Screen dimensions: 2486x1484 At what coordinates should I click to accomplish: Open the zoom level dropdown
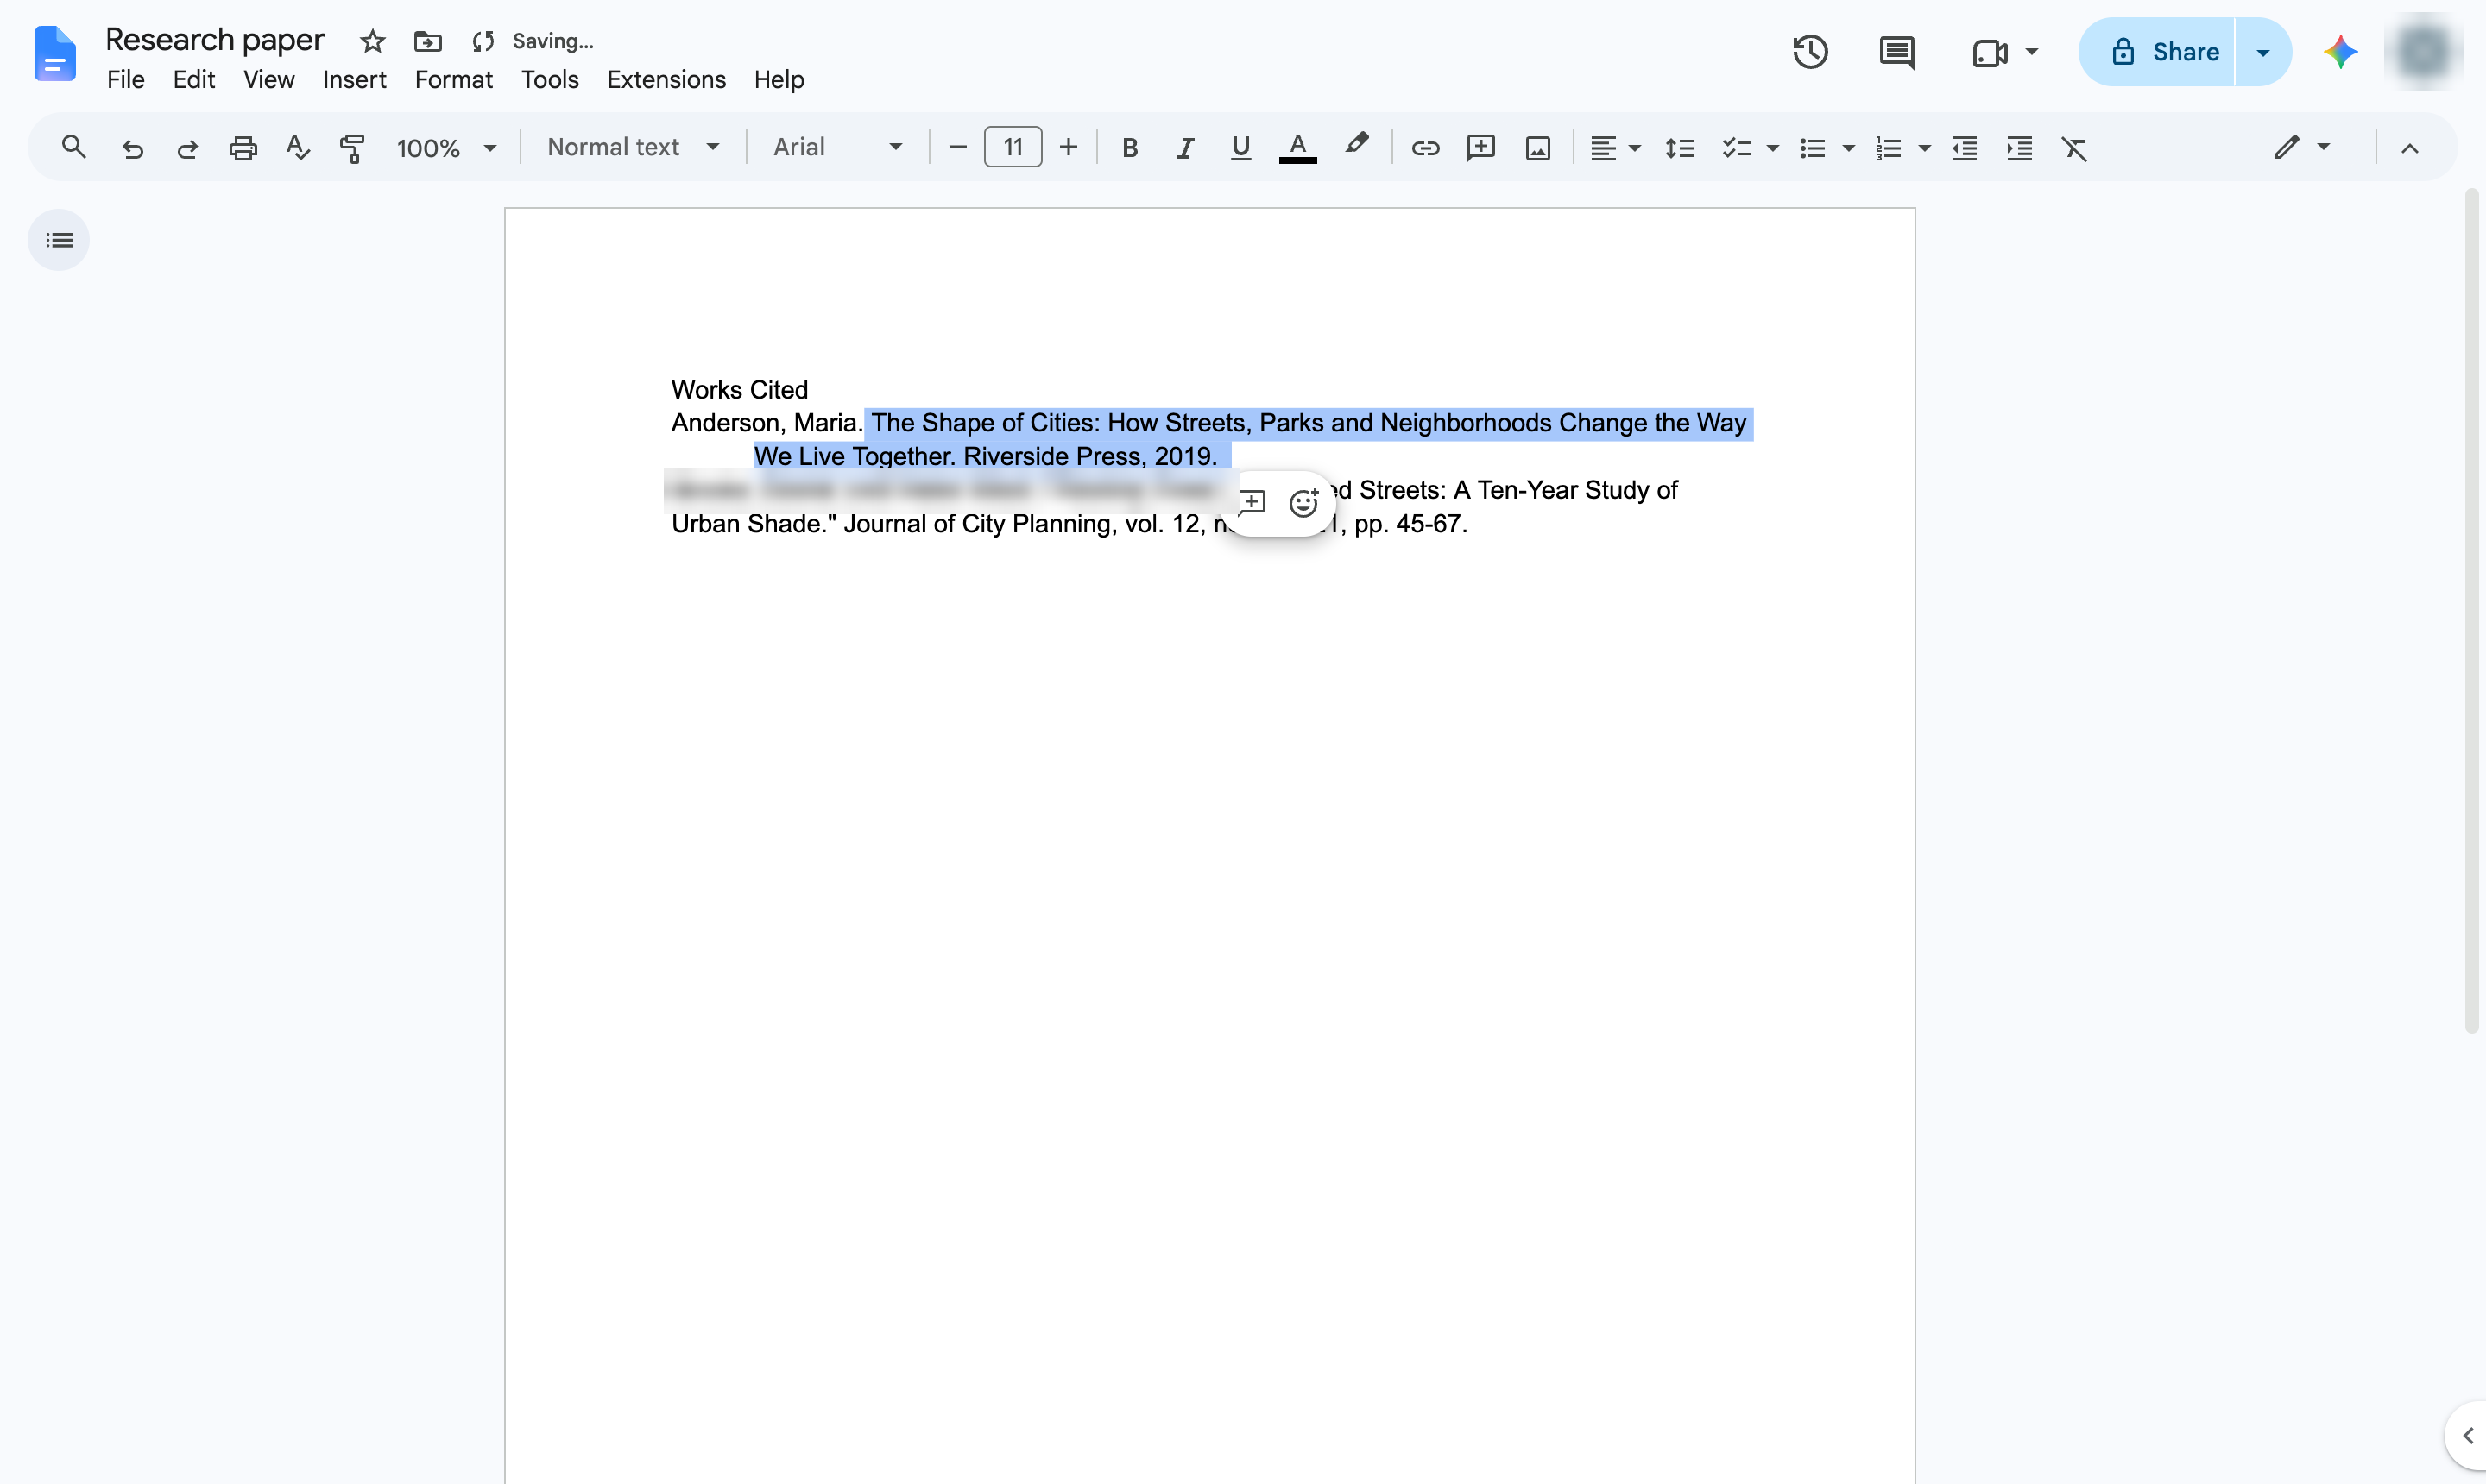[446, 148]
